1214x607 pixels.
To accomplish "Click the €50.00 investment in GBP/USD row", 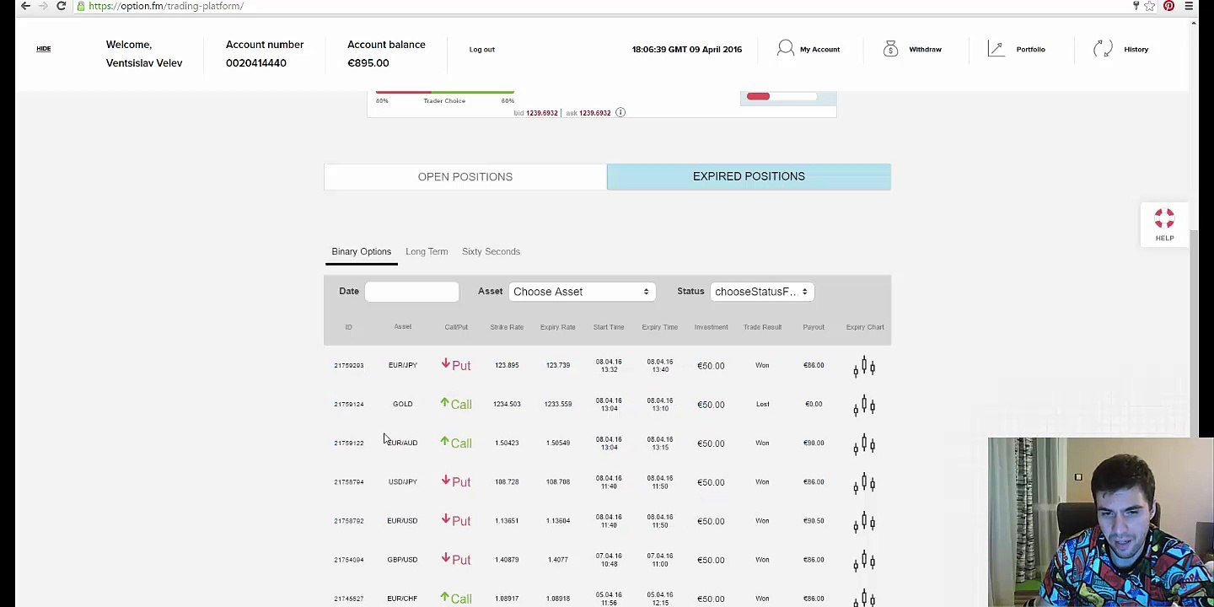I will (x=711, y=560).
